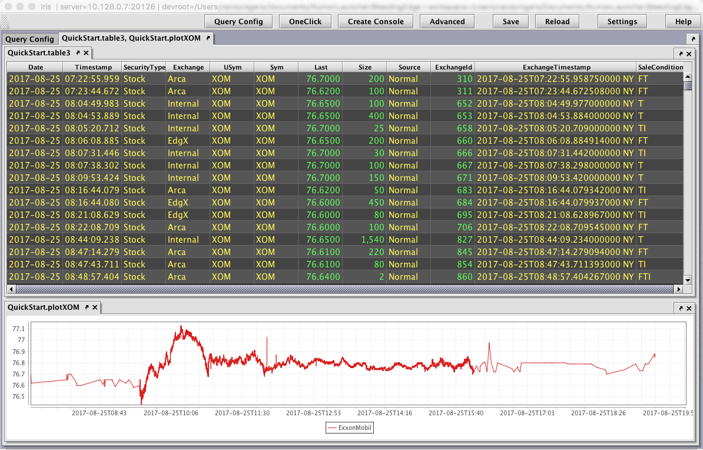Reload the query with the Reload button
The image size is (703, 450).
pyautogui.click(x=557, y=21)
